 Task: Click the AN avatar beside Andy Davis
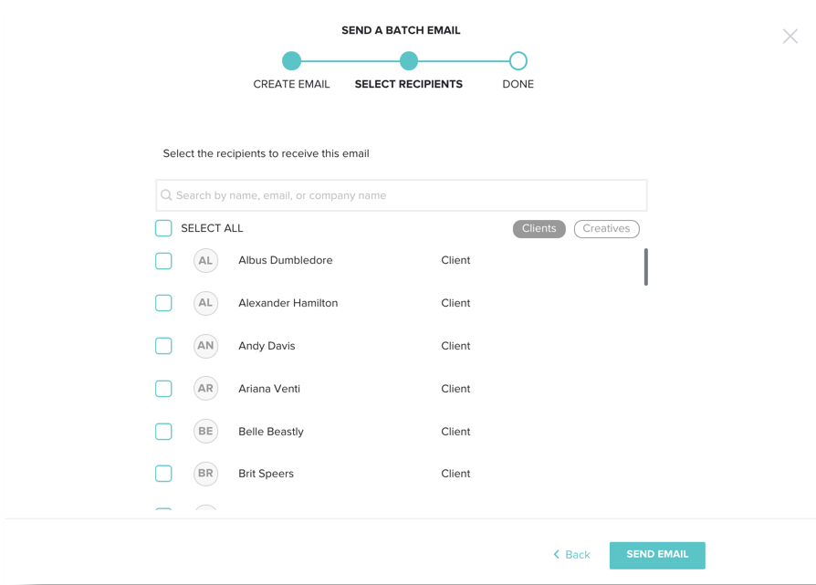205,346
